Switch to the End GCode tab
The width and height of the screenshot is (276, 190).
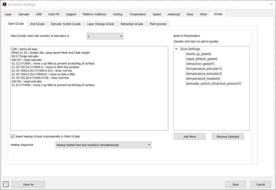37,24
